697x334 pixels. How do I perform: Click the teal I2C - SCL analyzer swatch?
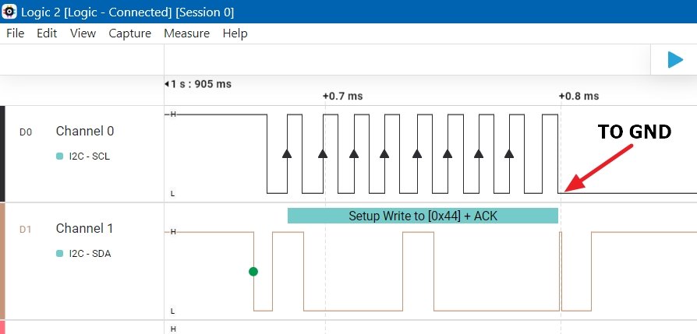pyautogui.click(x=59, y=156)
